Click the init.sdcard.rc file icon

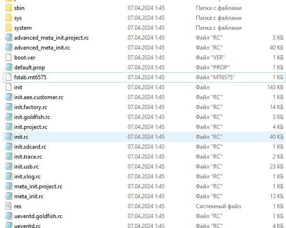(x=9, y=147)
